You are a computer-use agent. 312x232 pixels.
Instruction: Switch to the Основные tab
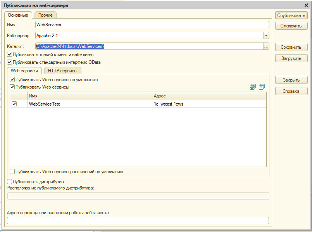pos(18,15)
